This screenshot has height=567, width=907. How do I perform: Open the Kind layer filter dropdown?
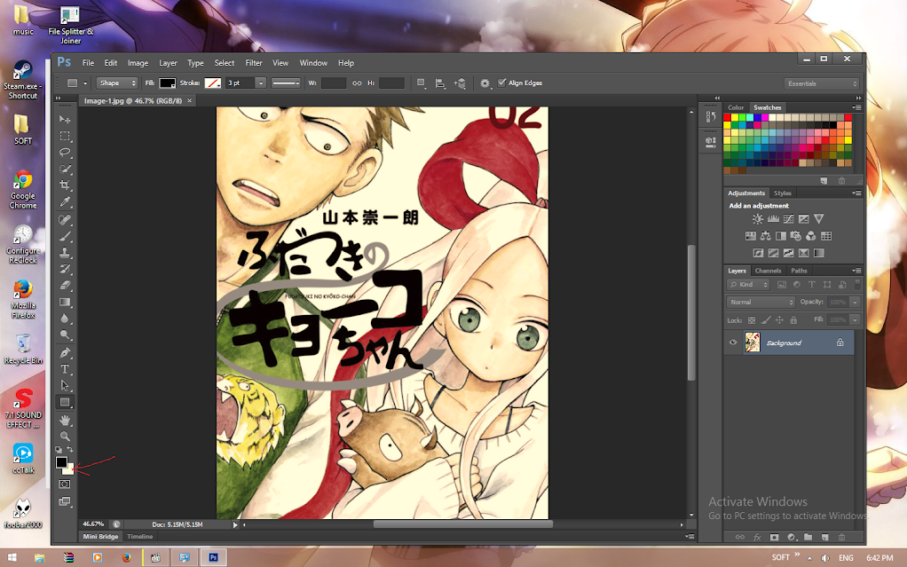[x=748, y=285]
